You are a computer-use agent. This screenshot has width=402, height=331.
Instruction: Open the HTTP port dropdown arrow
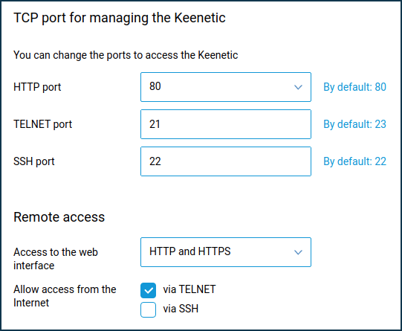(298, 87)
